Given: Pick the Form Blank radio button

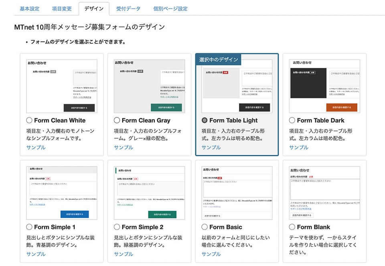Looking at the screenshot, I should tap(292, 227).
